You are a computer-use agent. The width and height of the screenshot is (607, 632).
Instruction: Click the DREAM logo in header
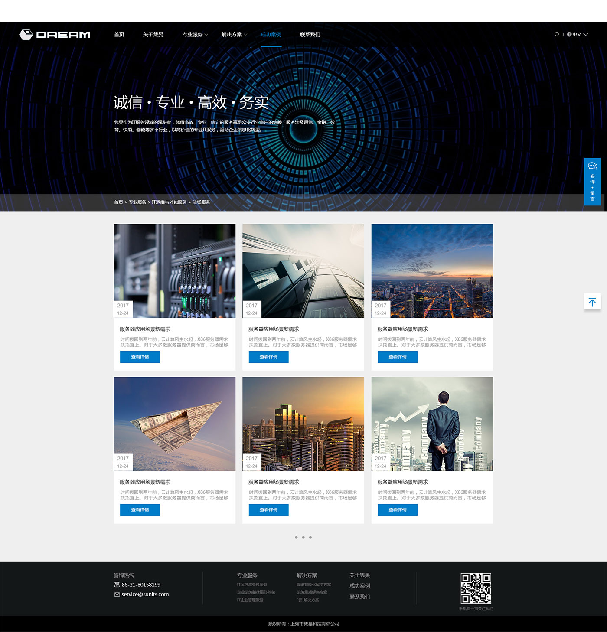(55, 35)
